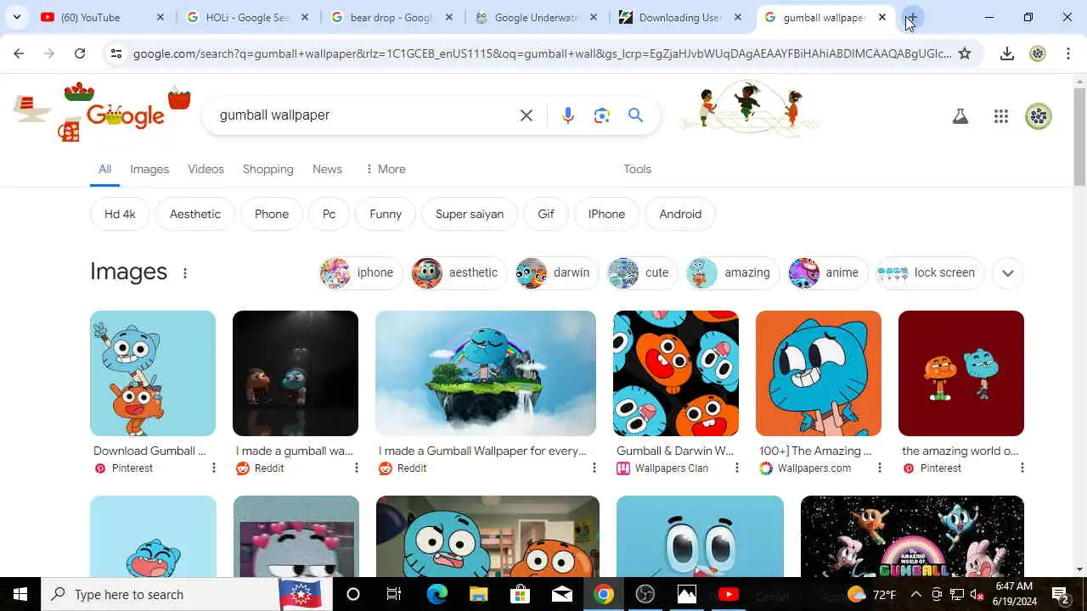Clear the search box text
This screenshot has width=1087, height=611.
point(527,115)
